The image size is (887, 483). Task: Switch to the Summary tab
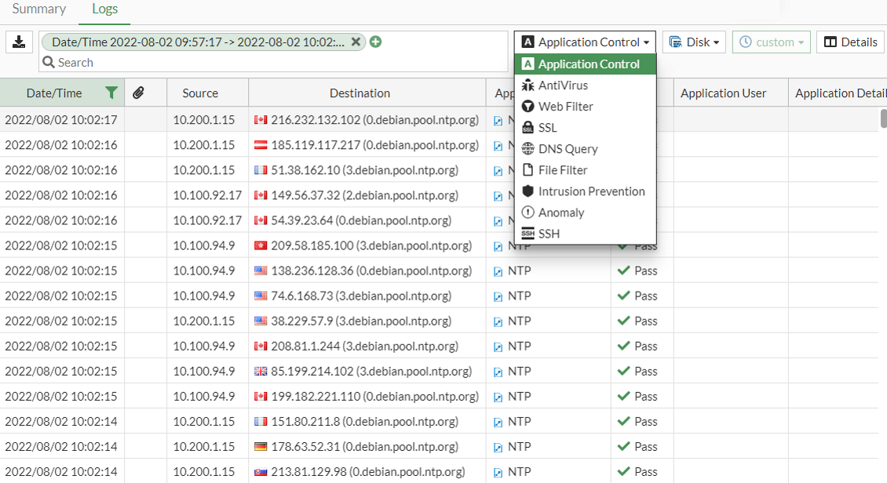(39, 9)
